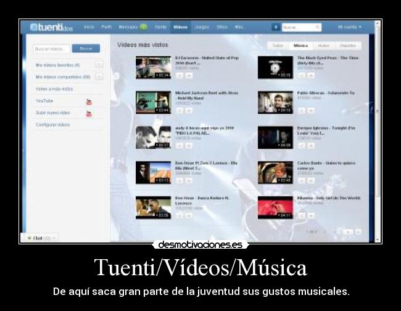The height and width of the screenshot is (311, 401).
Task: Click the Tuenti logo in the header
Action: (x=51, y=27)
